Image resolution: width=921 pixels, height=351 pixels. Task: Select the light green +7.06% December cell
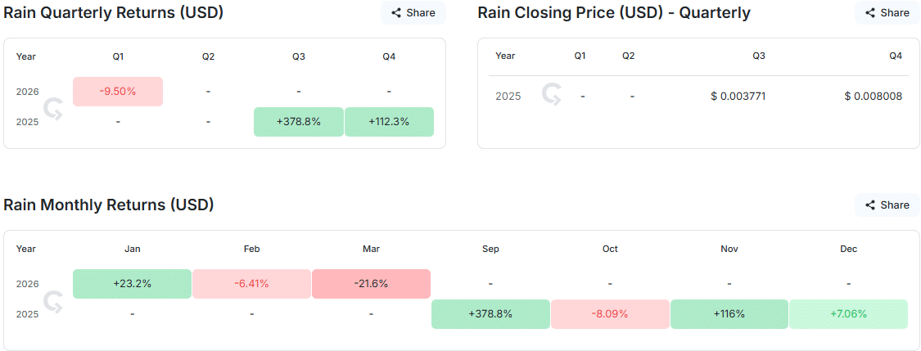pos(848,314)
